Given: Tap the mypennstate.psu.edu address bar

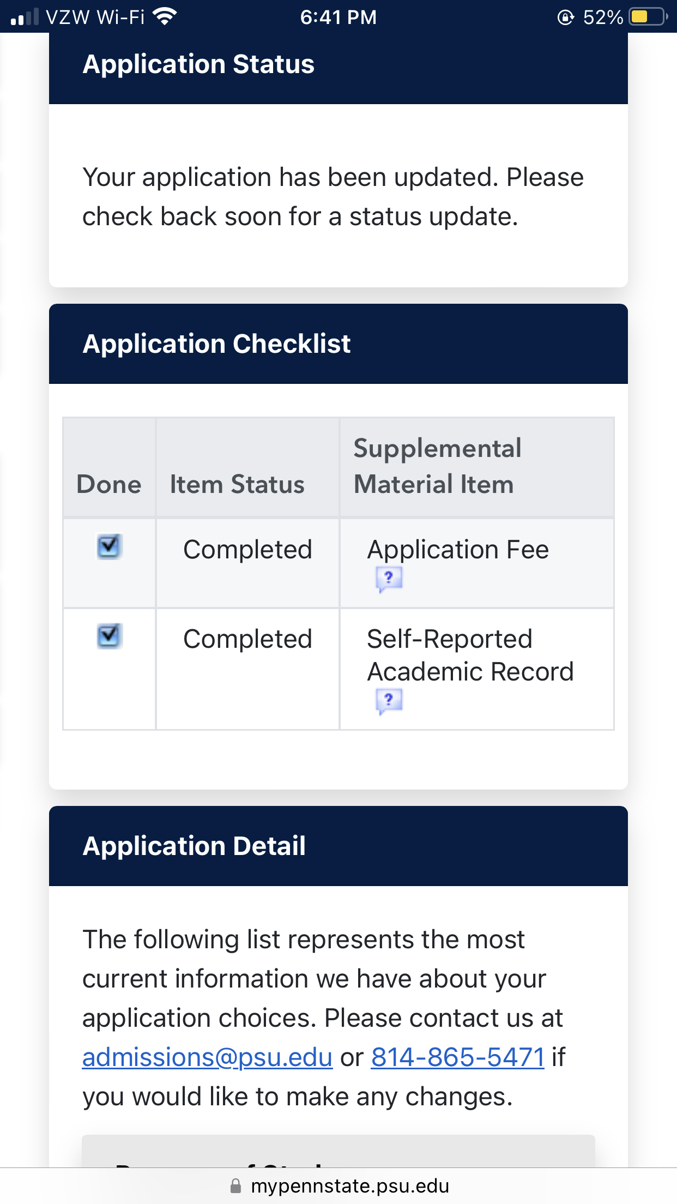Looking at the screenshot, I should point(349,1186).
